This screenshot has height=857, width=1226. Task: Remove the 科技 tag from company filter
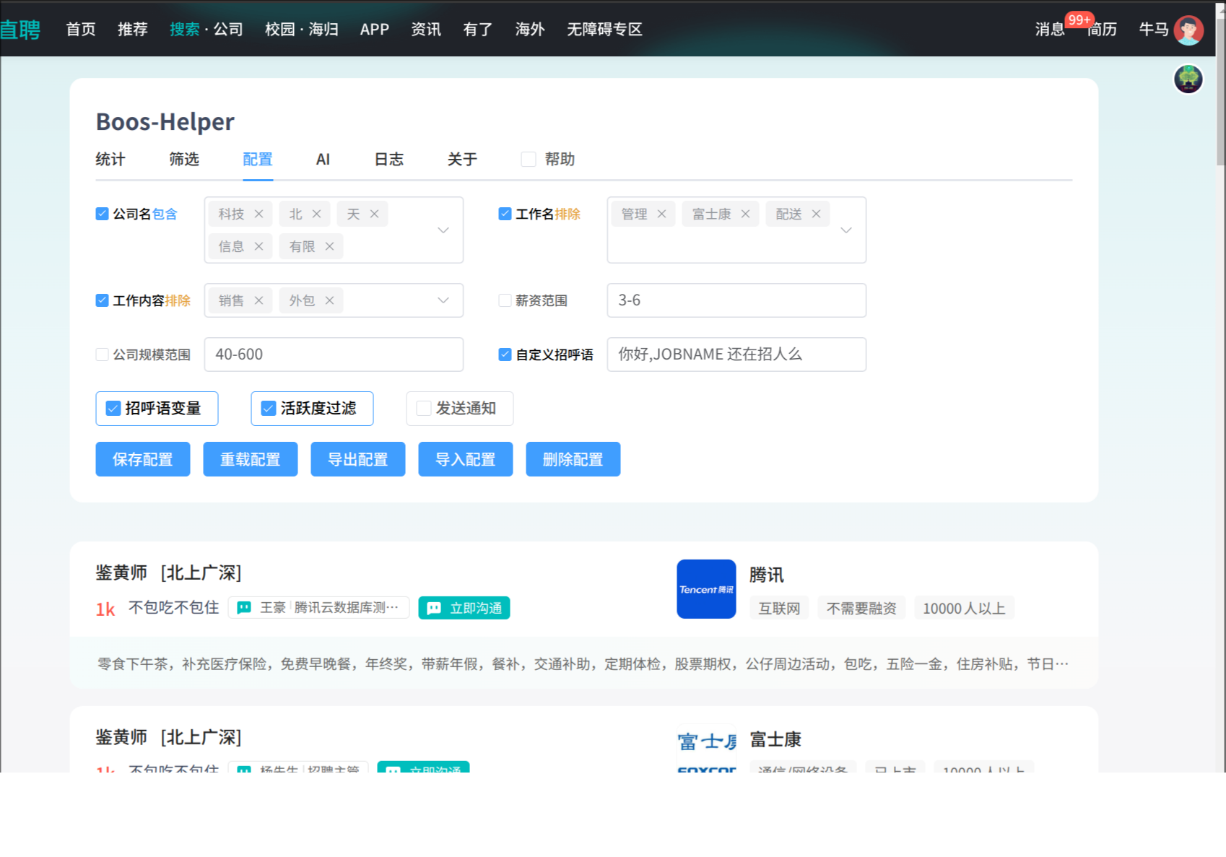point(258,214)
